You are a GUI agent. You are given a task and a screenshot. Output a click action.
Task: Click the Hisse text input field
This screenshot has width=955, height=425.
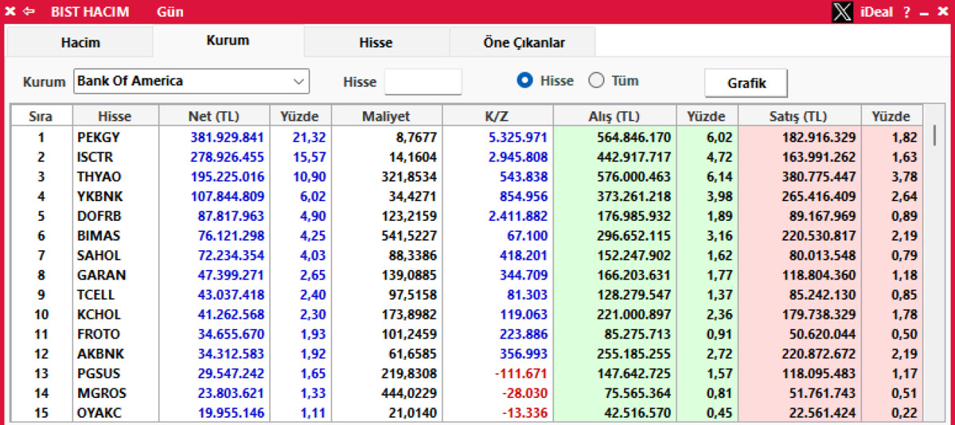(x=423, y=81)
